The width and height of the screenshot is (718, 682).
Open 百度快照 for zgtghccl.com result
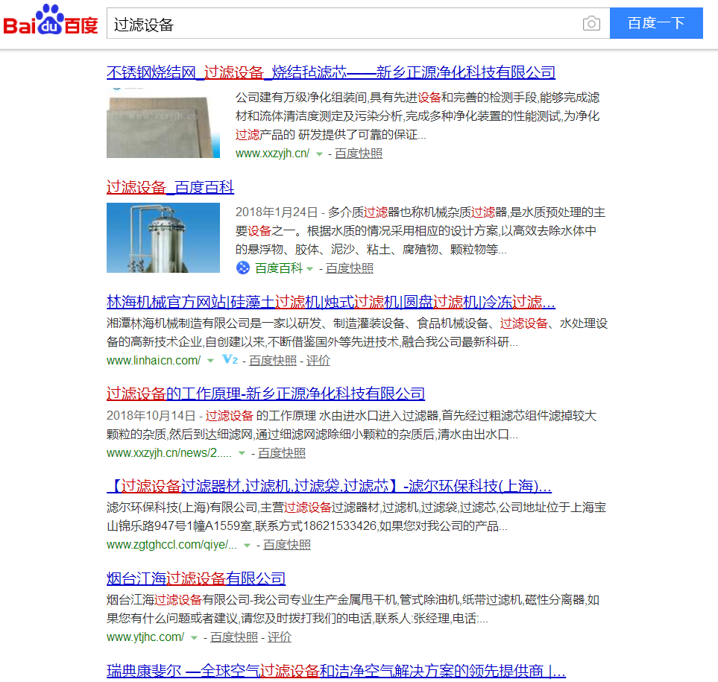(286, 545)
